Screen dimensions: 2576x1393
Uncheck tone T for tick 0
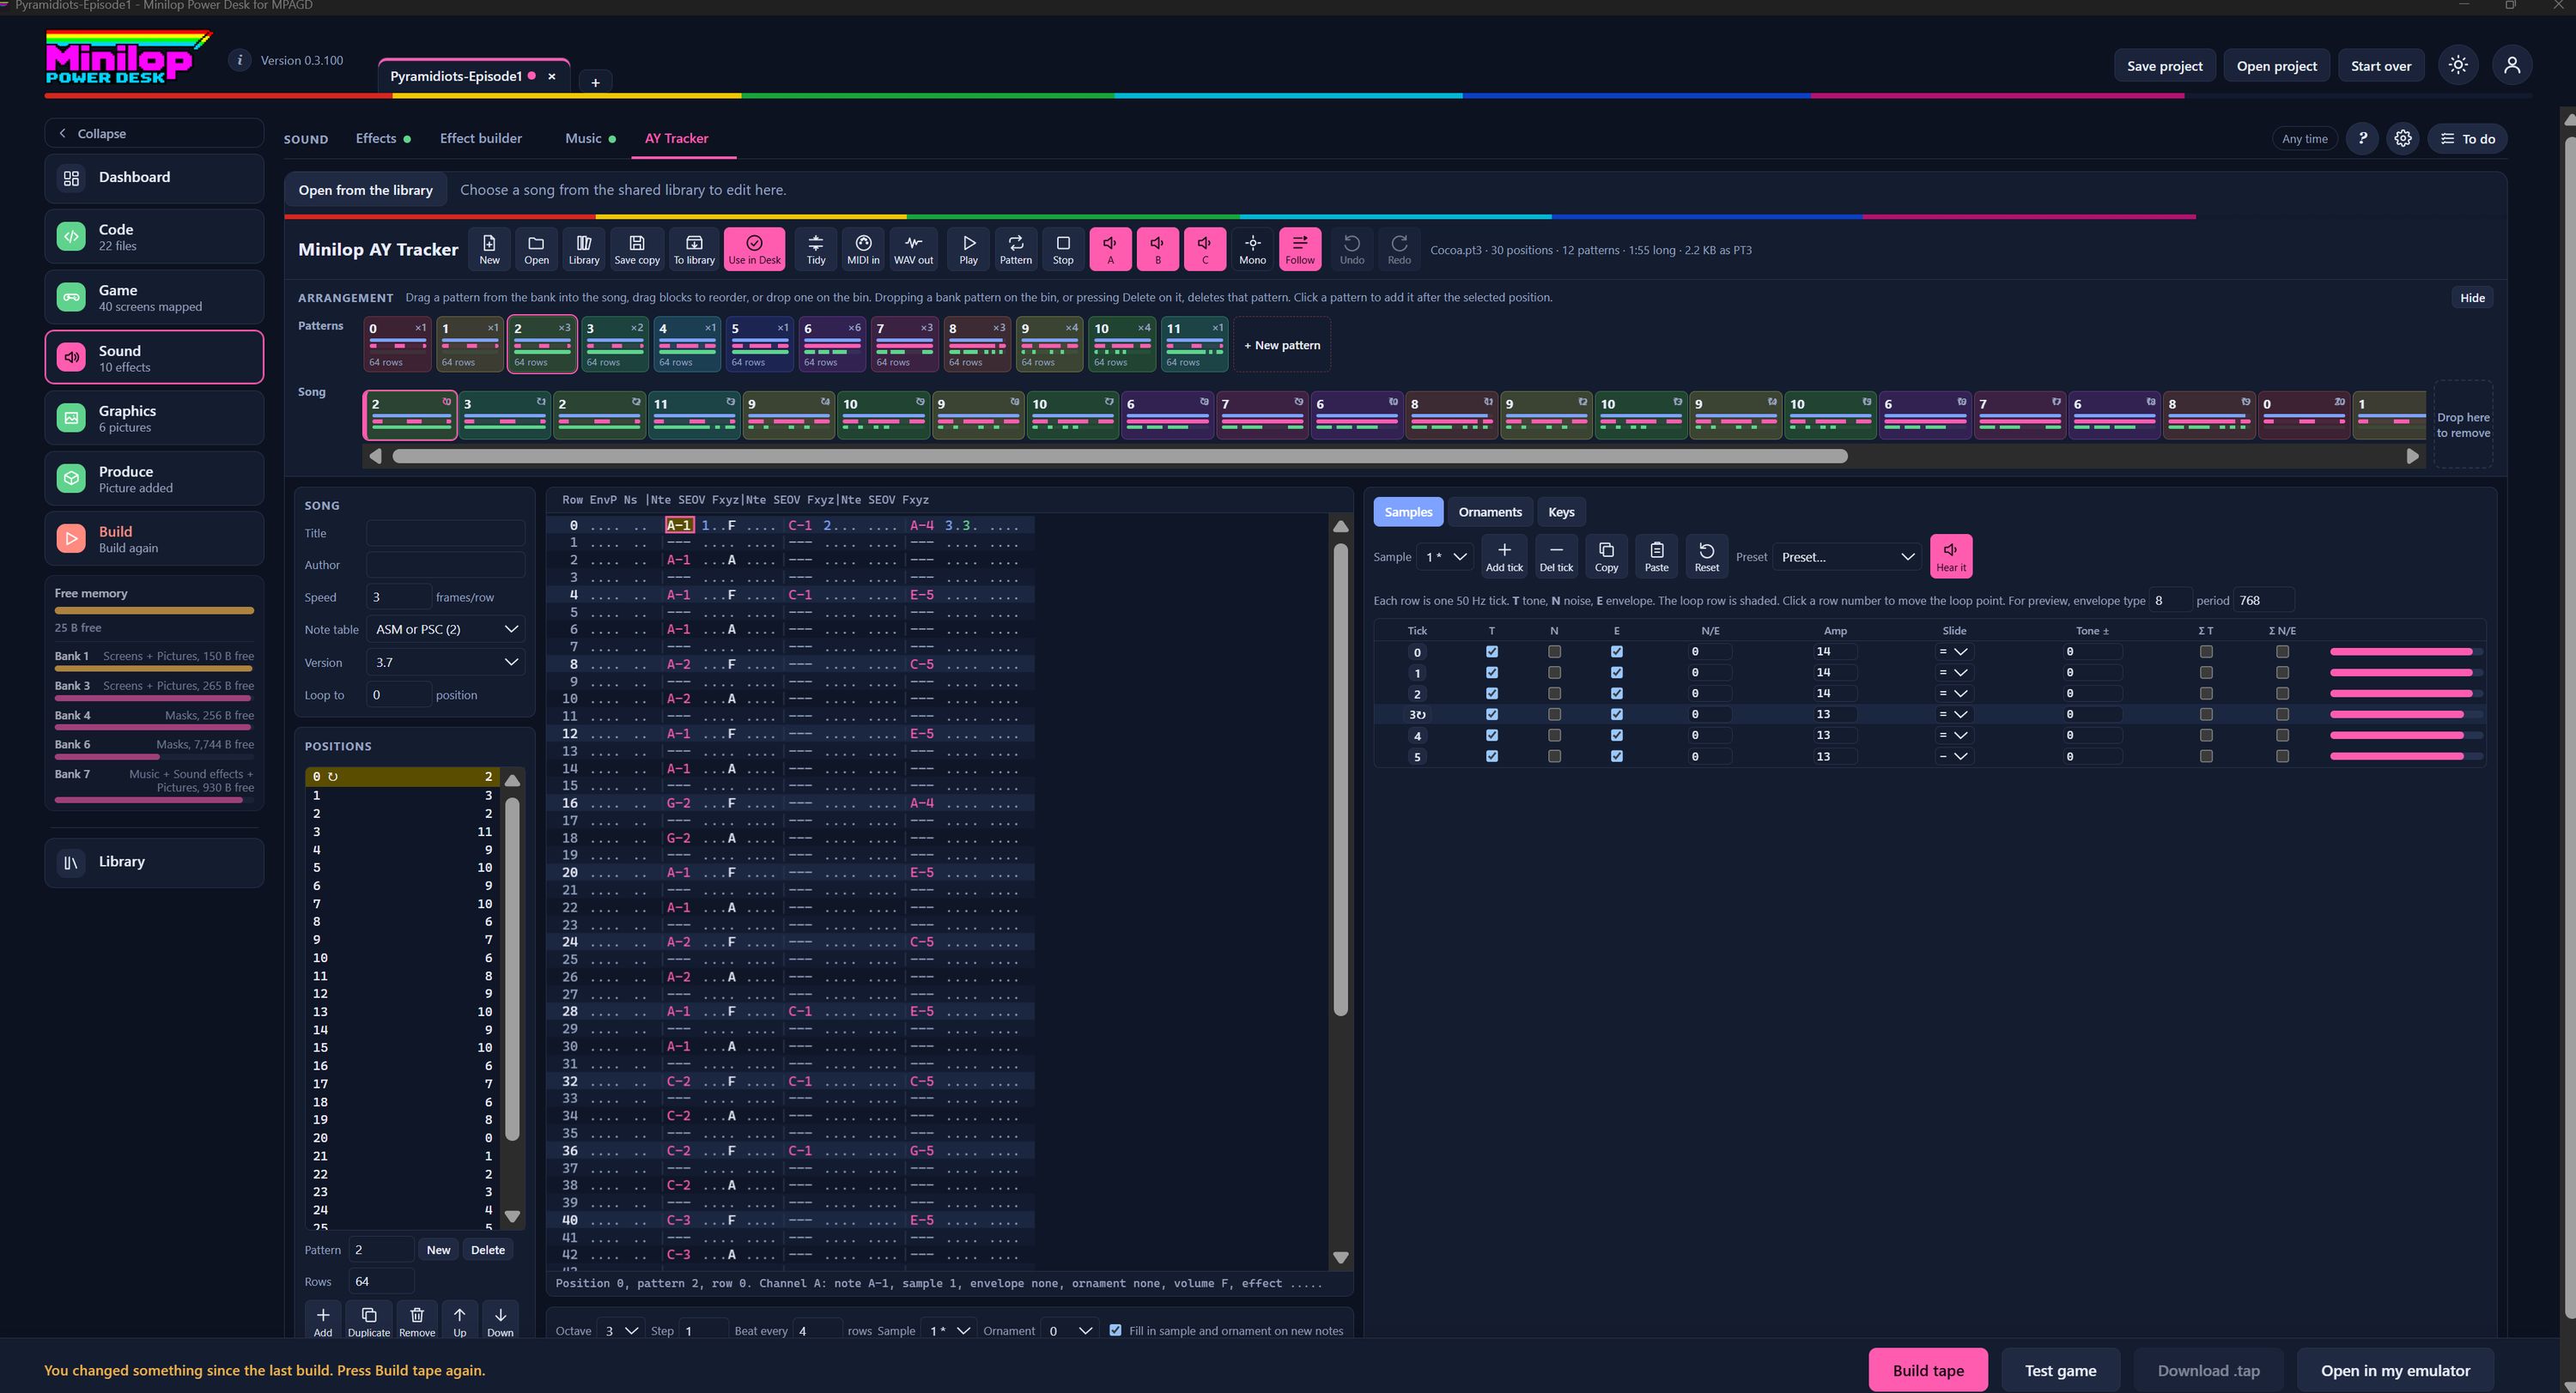pyautogui.click(x=1492, y=651)
